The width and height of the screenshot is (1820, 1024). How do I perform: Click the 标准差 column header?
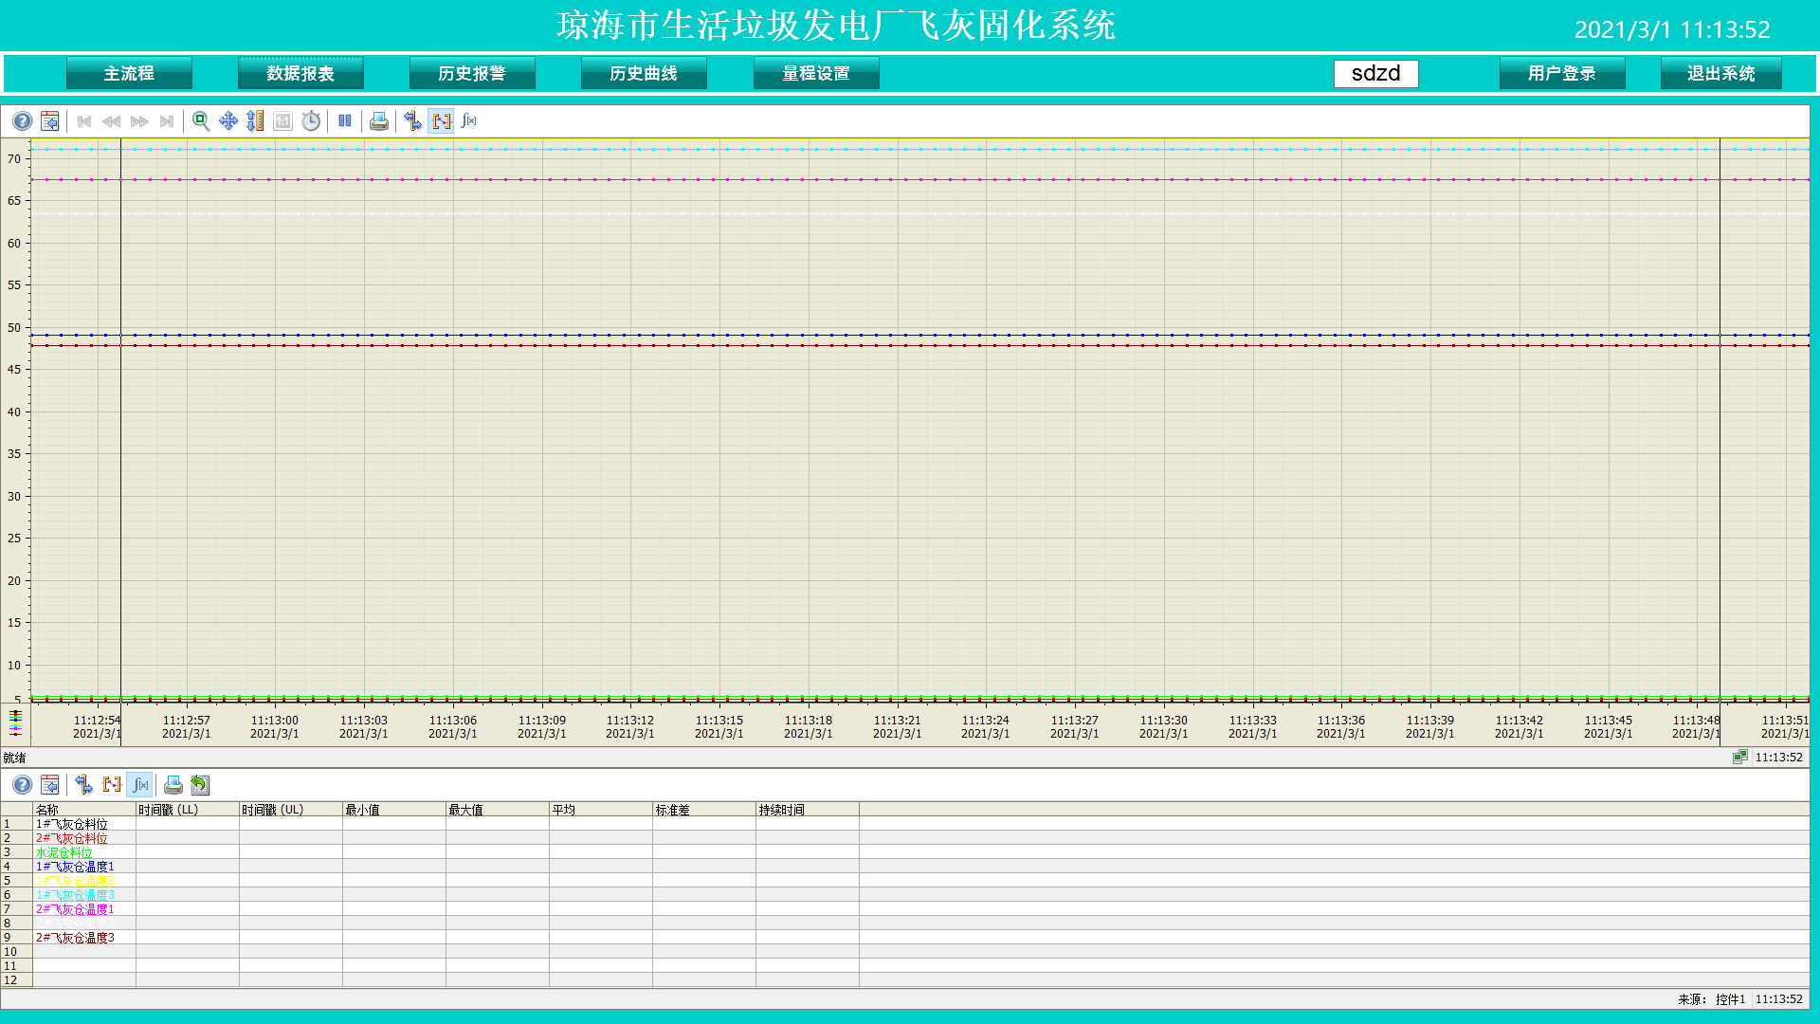point(704,810)
